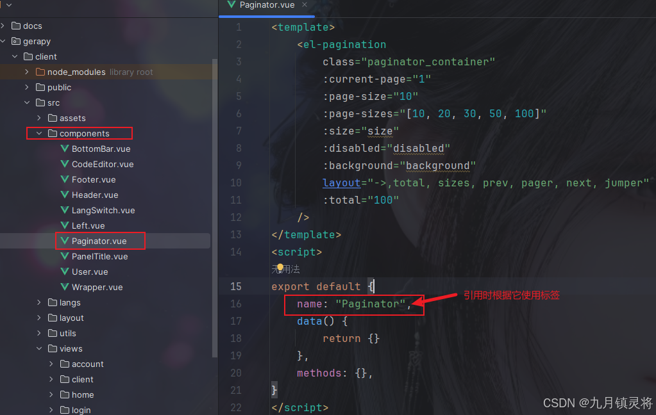656x415 pixels.
Task: Select Paginator.vue in the project tree
Action: pyautogui.click(x=99, y=241)
